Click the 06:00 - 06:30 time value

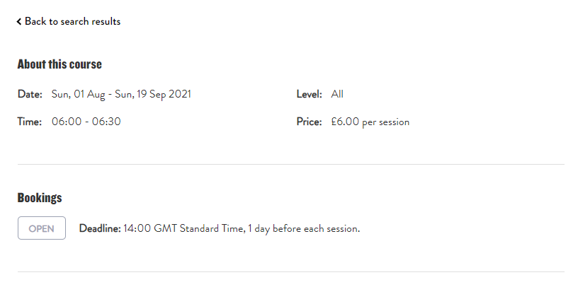[x=86, y=122]
